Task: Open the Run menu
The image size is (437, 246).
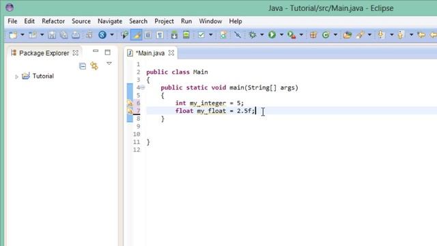Action: (186, 21)
